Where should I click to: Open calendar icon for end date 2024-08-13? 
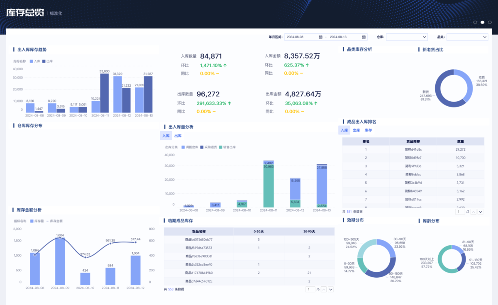(x=364, y=37)
